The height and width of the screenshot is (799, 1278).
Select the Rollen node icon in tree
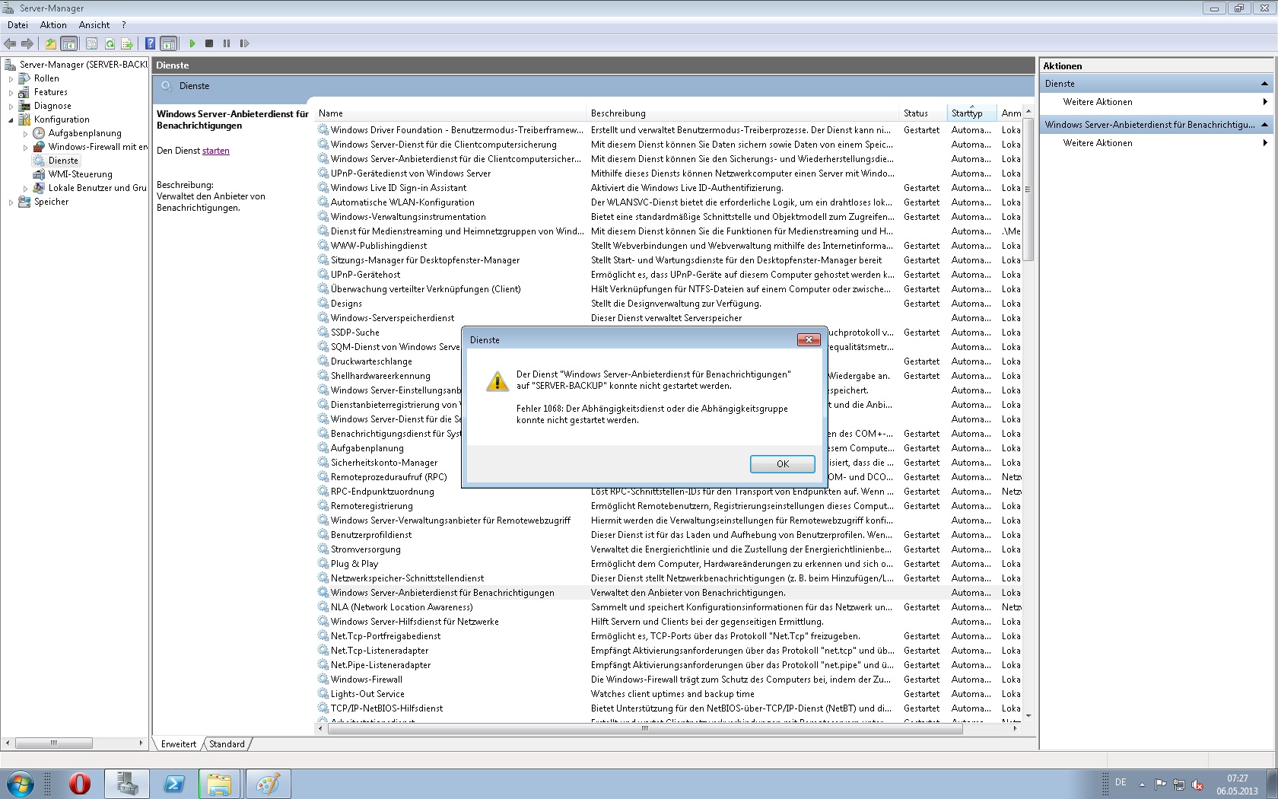[24, 78]
